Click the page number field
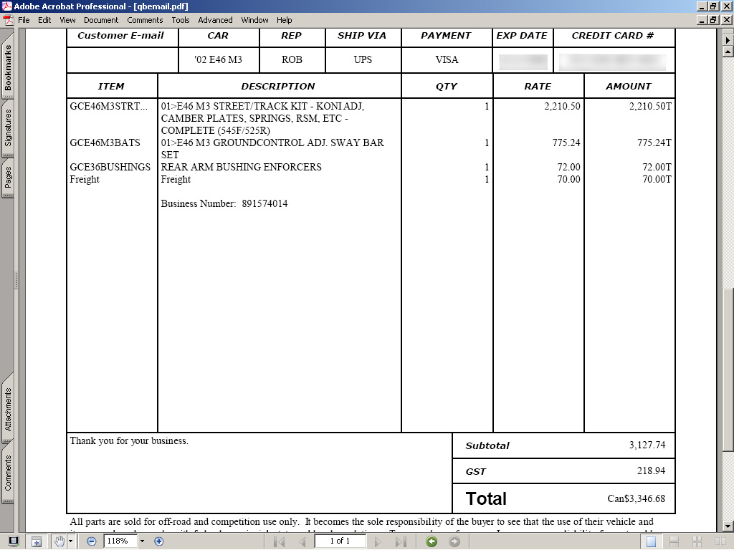 click(340, 541)
